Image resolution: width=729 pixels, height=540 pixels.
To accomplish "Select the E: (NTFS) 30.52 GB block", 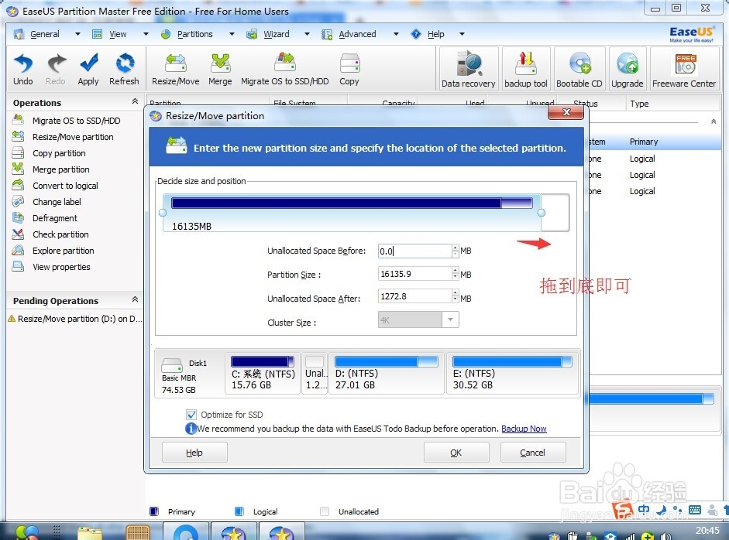I will pyautogui.click(x=512, y=374).
